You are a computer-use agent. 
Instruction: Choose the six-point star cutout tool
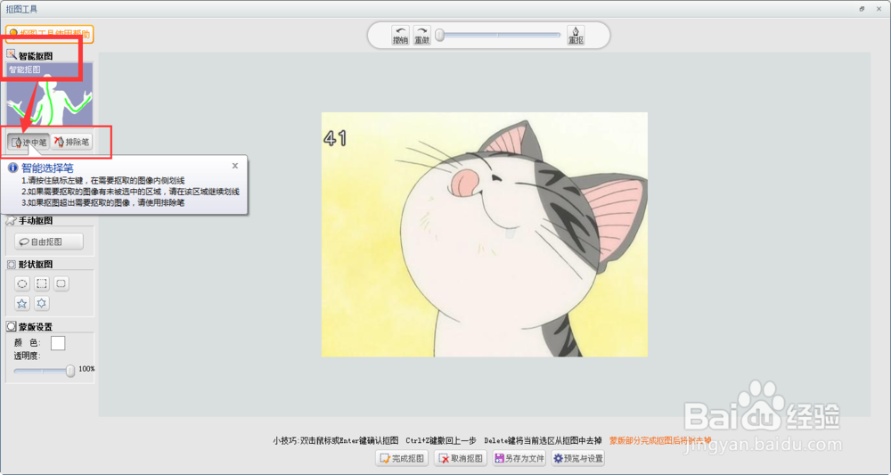(42, 303)
